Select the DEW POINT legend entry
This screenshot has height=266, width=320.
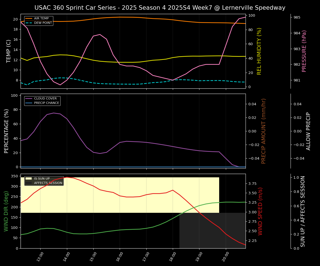43,23
